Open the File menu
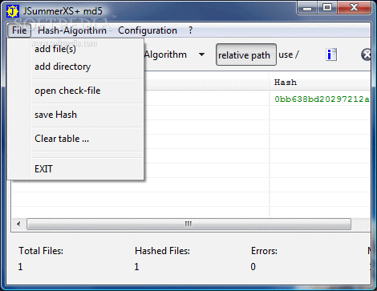Viewport: 377px width, 291px height. [x=19, y=30]
